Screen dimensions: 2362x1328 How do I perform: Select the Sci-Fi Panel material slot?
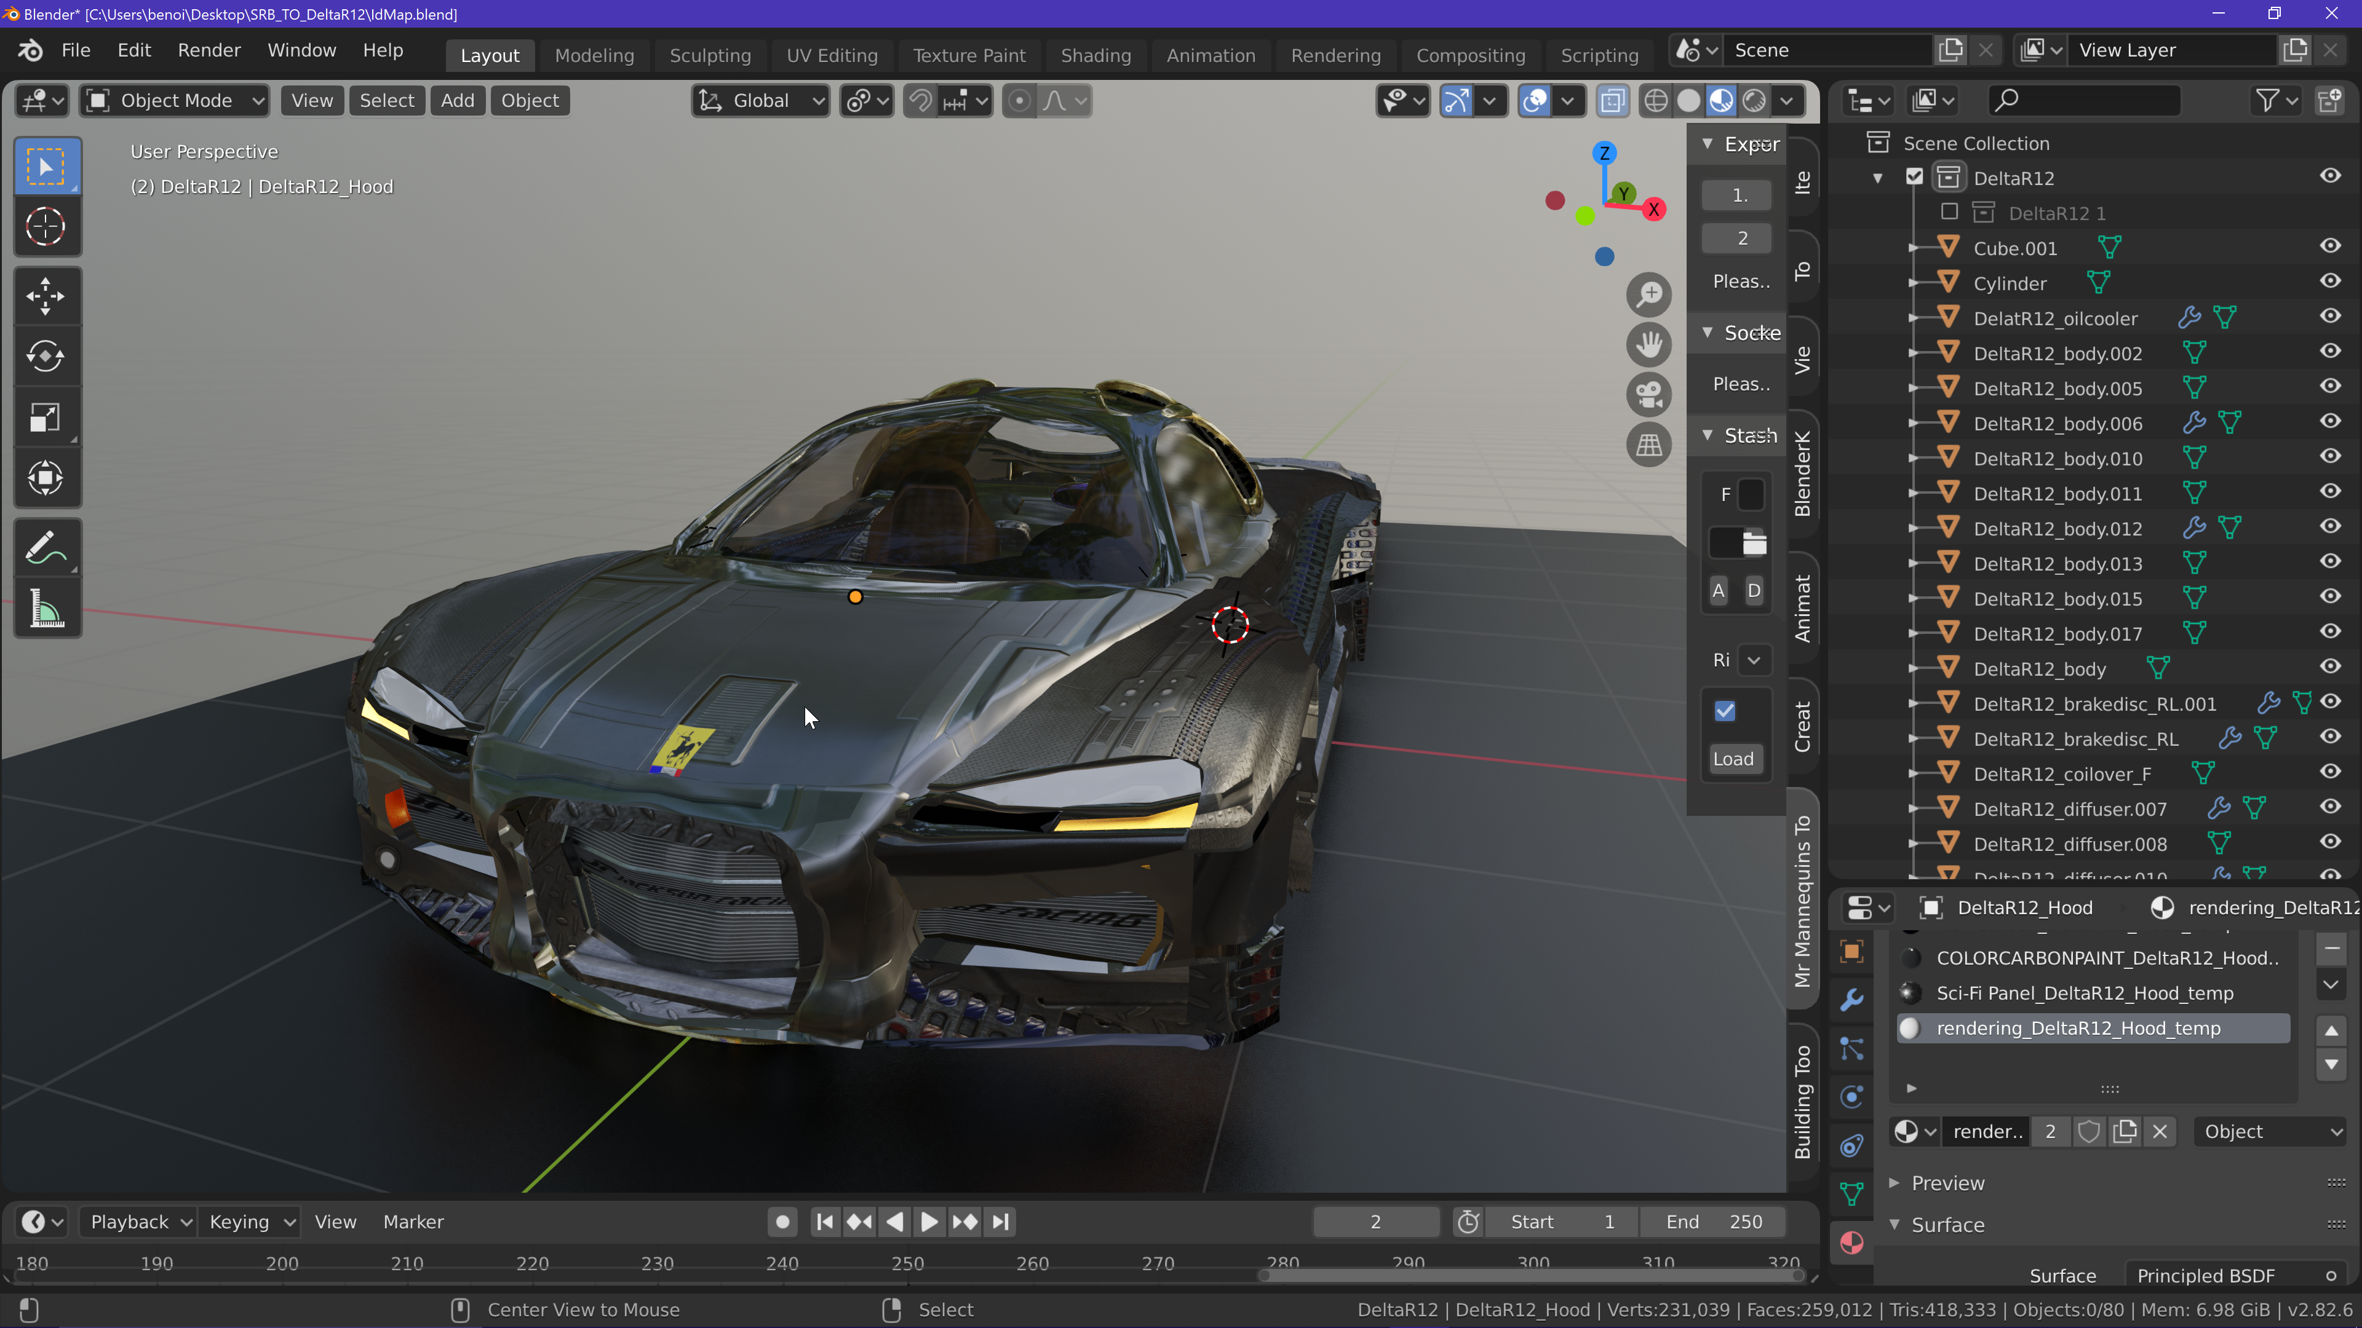pos(2084,994)
